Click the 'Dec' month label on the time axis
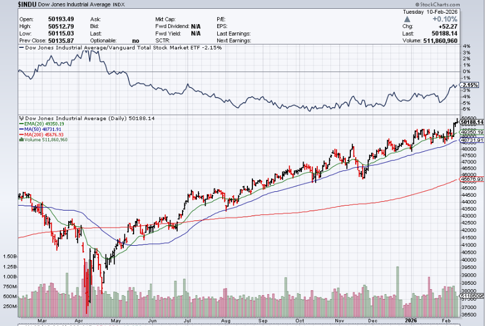The width and height of the screenshot is (485, 326). point(372,321)
